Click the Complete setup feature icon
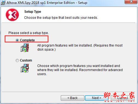138x104 pixels. click(x=25, y=48)
